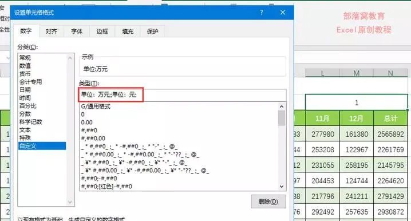Screen dimensions: 411x221
Task: Select 自定义 in the category list
Action: pyautogui.click(x=42, y=146)
